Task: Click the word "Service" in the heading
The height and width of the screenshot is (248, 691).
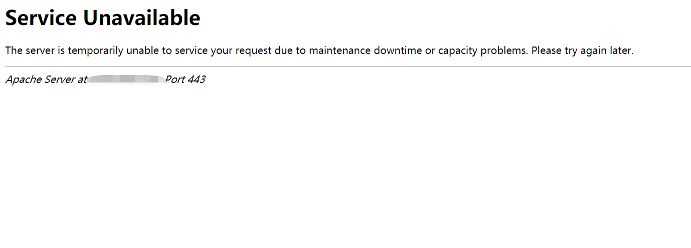Action: [x=41, y=18]
